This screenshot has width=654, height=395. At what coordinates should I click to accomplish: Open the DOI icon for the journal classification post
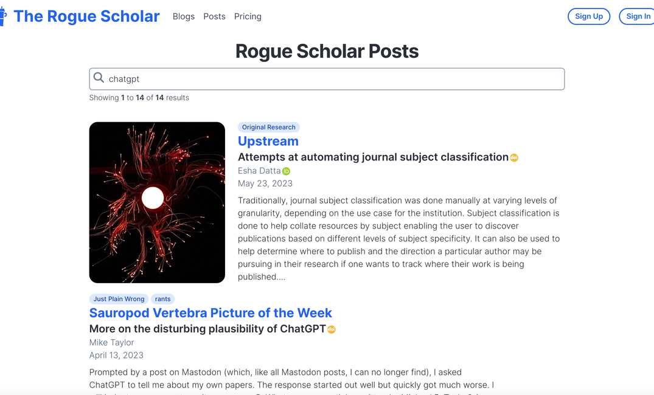pos(513,157)
